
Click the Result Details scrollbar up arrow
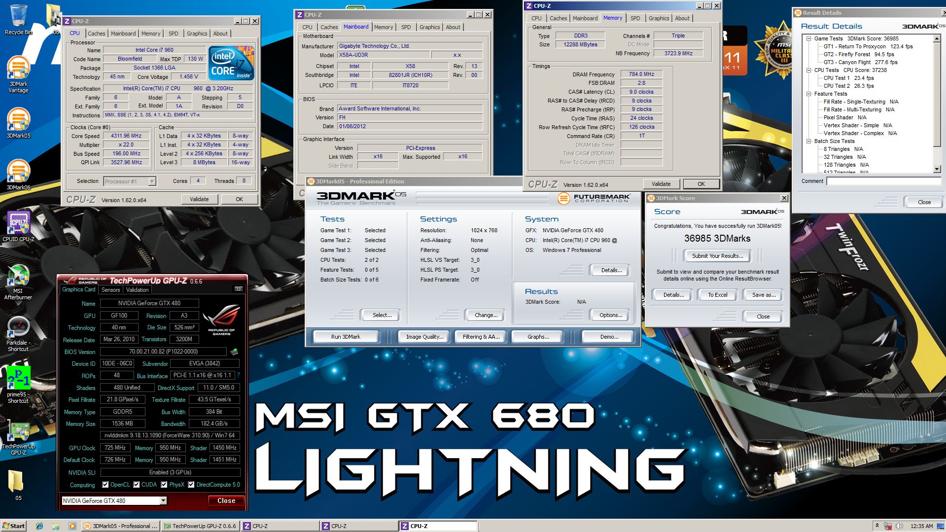coord(937,38)
